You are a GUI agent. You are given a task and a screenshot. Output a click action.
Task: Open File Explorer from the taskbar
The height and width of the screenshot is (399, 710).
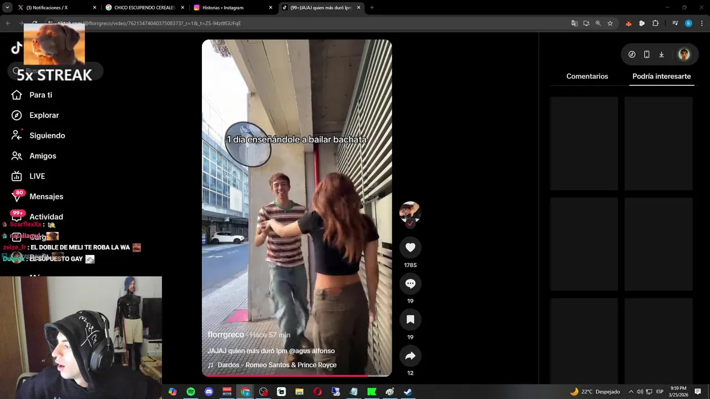coord(300,392)
